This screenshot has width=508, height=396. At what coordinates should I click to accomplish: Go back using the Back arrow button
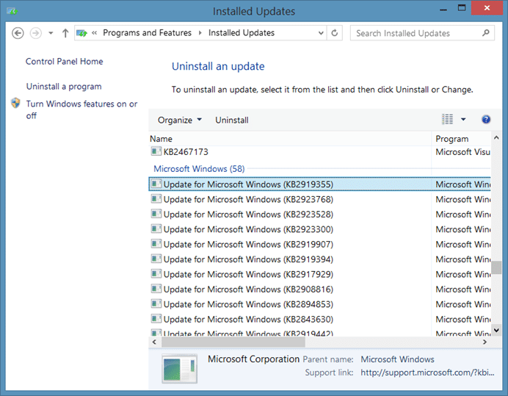pyautogui.click(x=18, y=33)
